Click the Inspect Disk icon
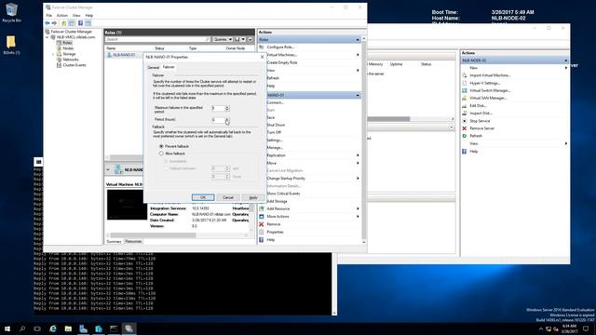Viewport: 596px width, 335px height. pos(464,114)
